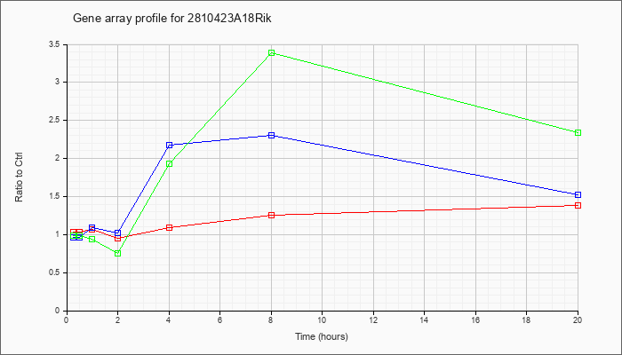Image resolution: width=622 pixels, height=355 pixels.
Task: Click the green marker at 1 hour
Action: (92, 239)
